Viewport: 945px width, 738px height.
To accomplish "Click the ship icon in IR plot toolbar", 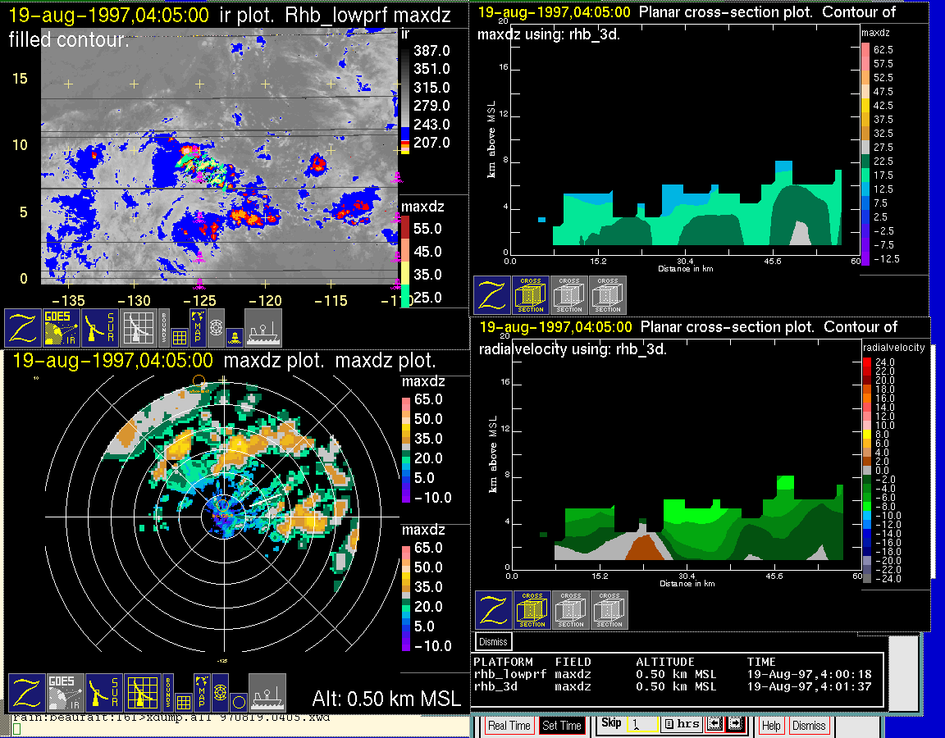I will click(x=263, y=328).
